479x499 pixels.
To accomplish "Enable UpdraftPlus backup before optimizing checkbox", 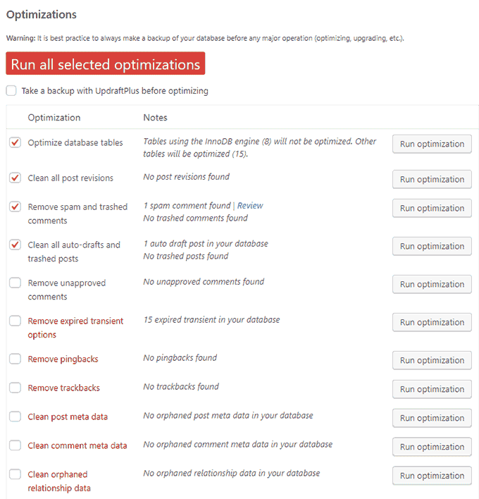I will pos(11,90).
